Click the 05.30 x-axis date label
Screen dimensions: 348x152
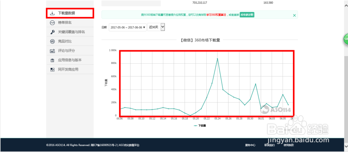(x=250, y=119)
